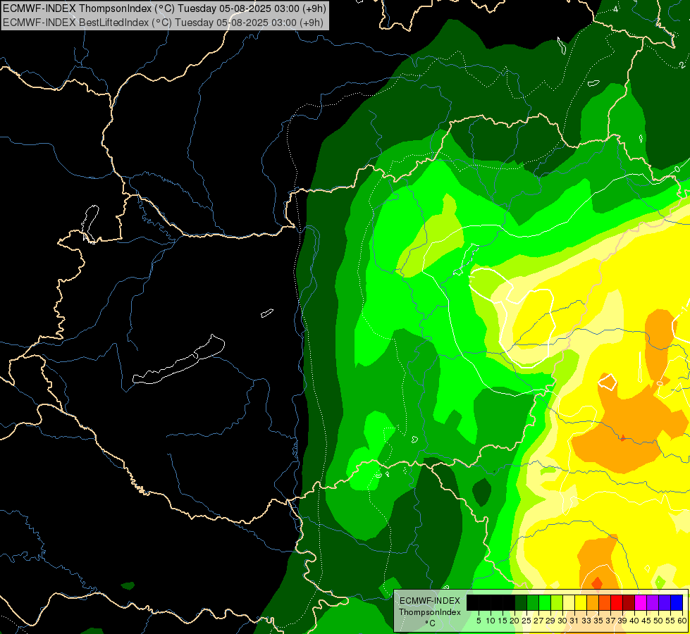Click the legend label ThompsonIndex
This screenshot has width=690, height=634.
pos(430,612)
